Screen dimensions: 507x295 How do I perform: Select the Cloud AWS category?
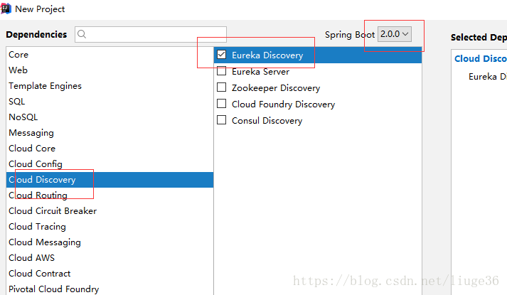(110, 258)
